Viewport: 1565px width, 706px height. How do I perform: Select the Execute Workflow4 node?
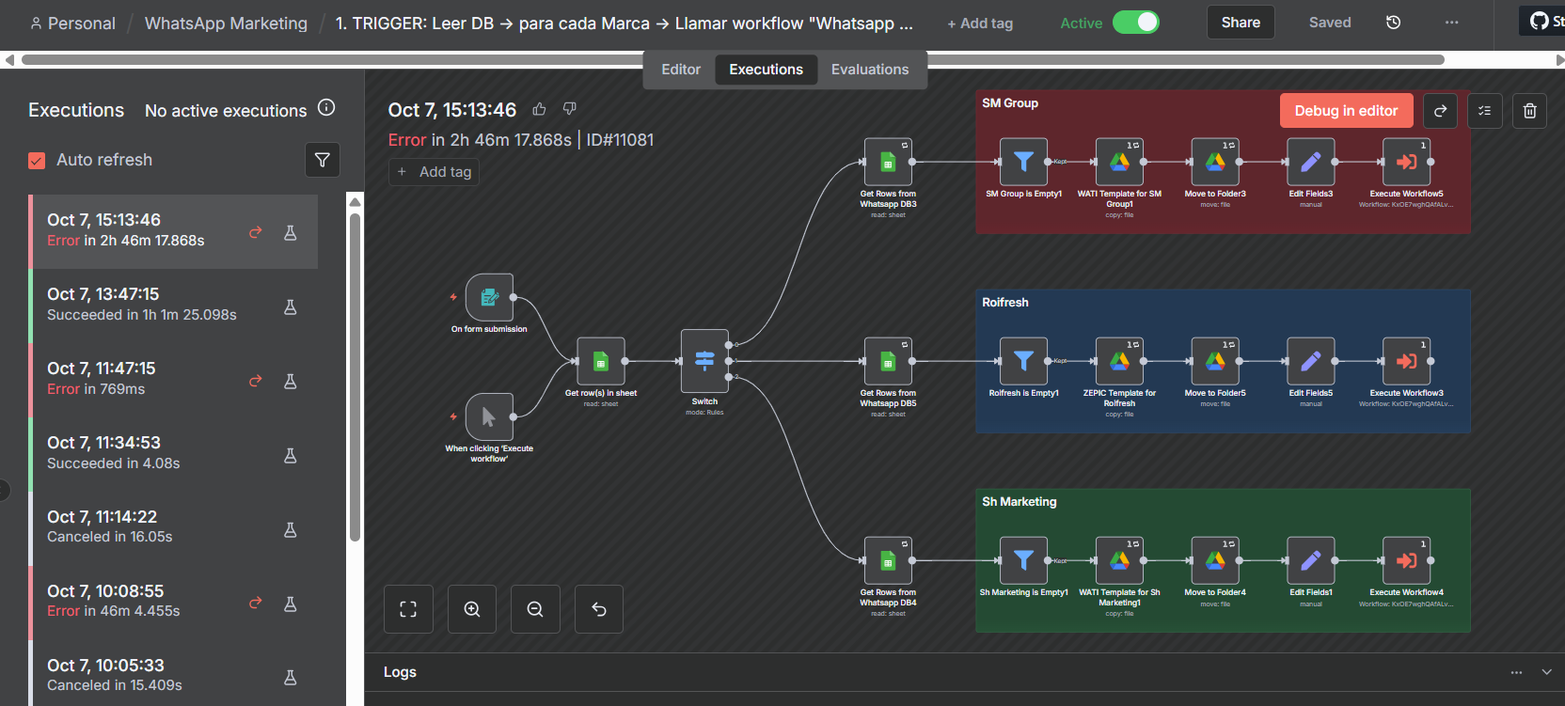(1406, 560)
